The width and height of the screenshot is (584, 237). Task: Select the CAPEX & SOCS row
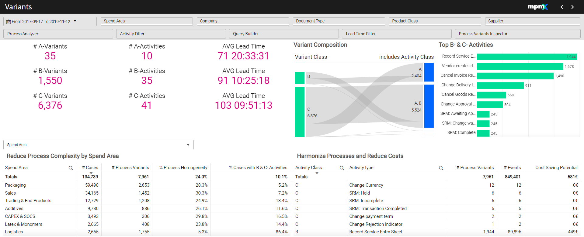click(x=146, y=216)
